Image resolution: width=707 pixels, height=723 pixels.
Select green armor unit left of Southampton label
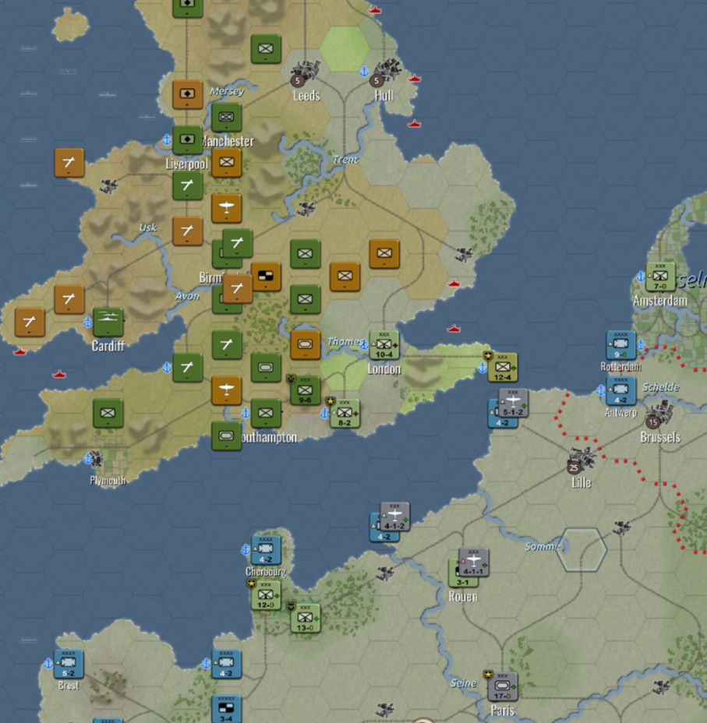[226, 436]
